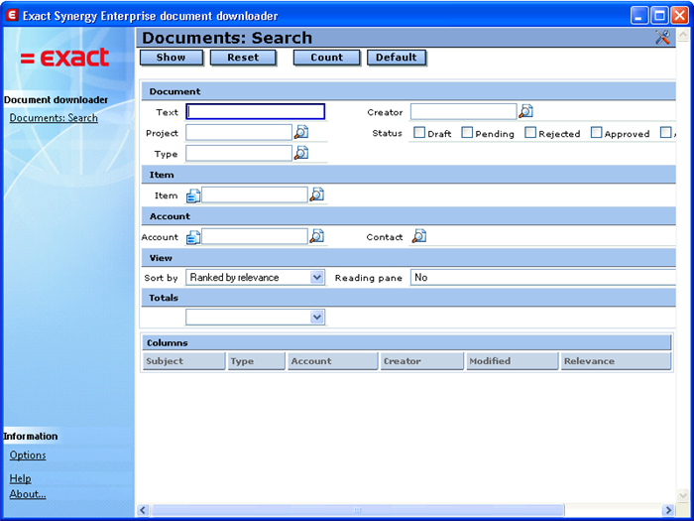Expand the Totals dropdown
Screen dimensions: 694x521
click(317, 318)
